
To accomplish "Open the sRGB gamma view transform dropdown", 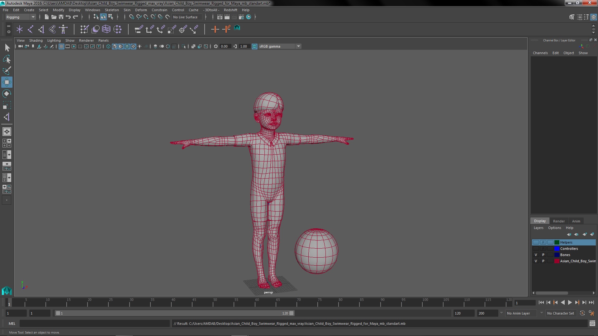I will (280, 46).
